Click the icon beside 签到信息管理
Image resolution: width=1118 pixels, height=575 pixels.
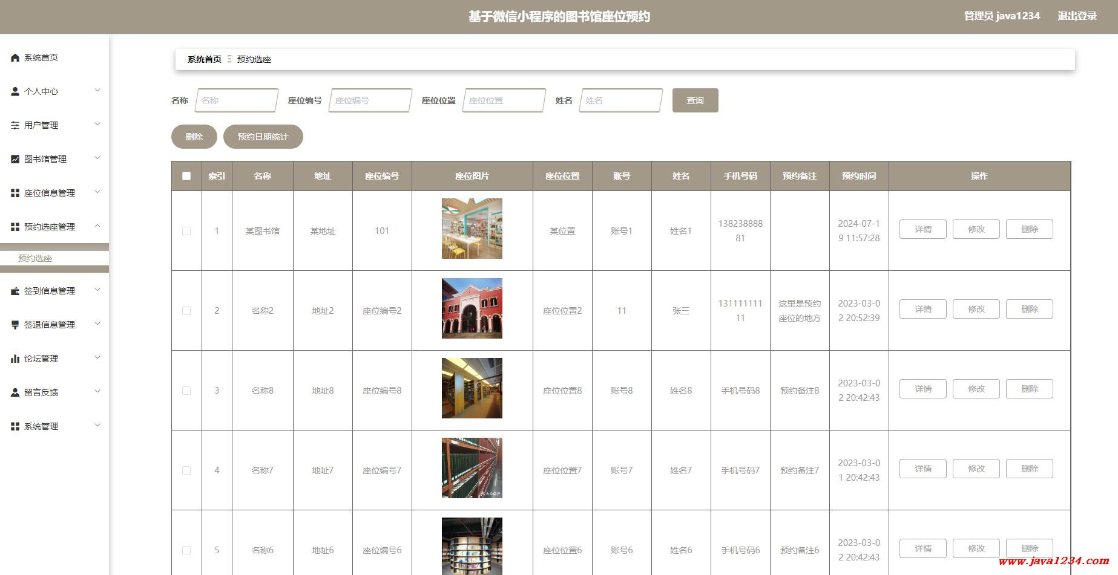tap(15, 291)
